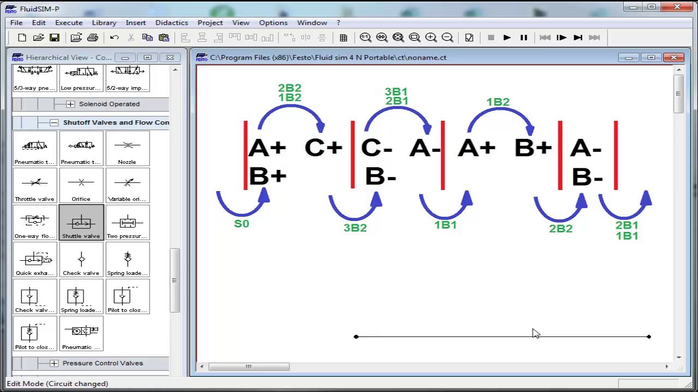Select the first Pneumatic timer valve
Image resolution: width=698 pixels, height=392 pixels.
[35, 149]
